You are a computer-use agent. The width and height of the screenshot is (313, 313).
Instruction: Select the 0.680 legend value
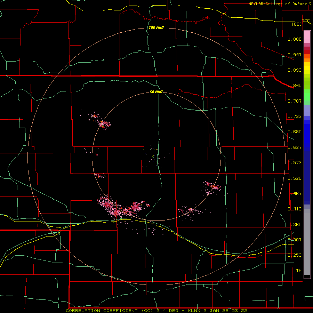[x=295, y=132]
